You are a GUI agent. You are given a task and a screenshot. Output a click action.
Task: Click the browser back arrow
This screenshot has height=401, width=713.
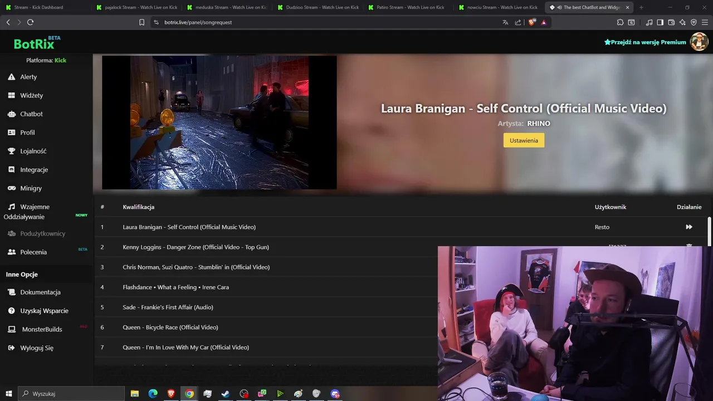tap(8, 22)
